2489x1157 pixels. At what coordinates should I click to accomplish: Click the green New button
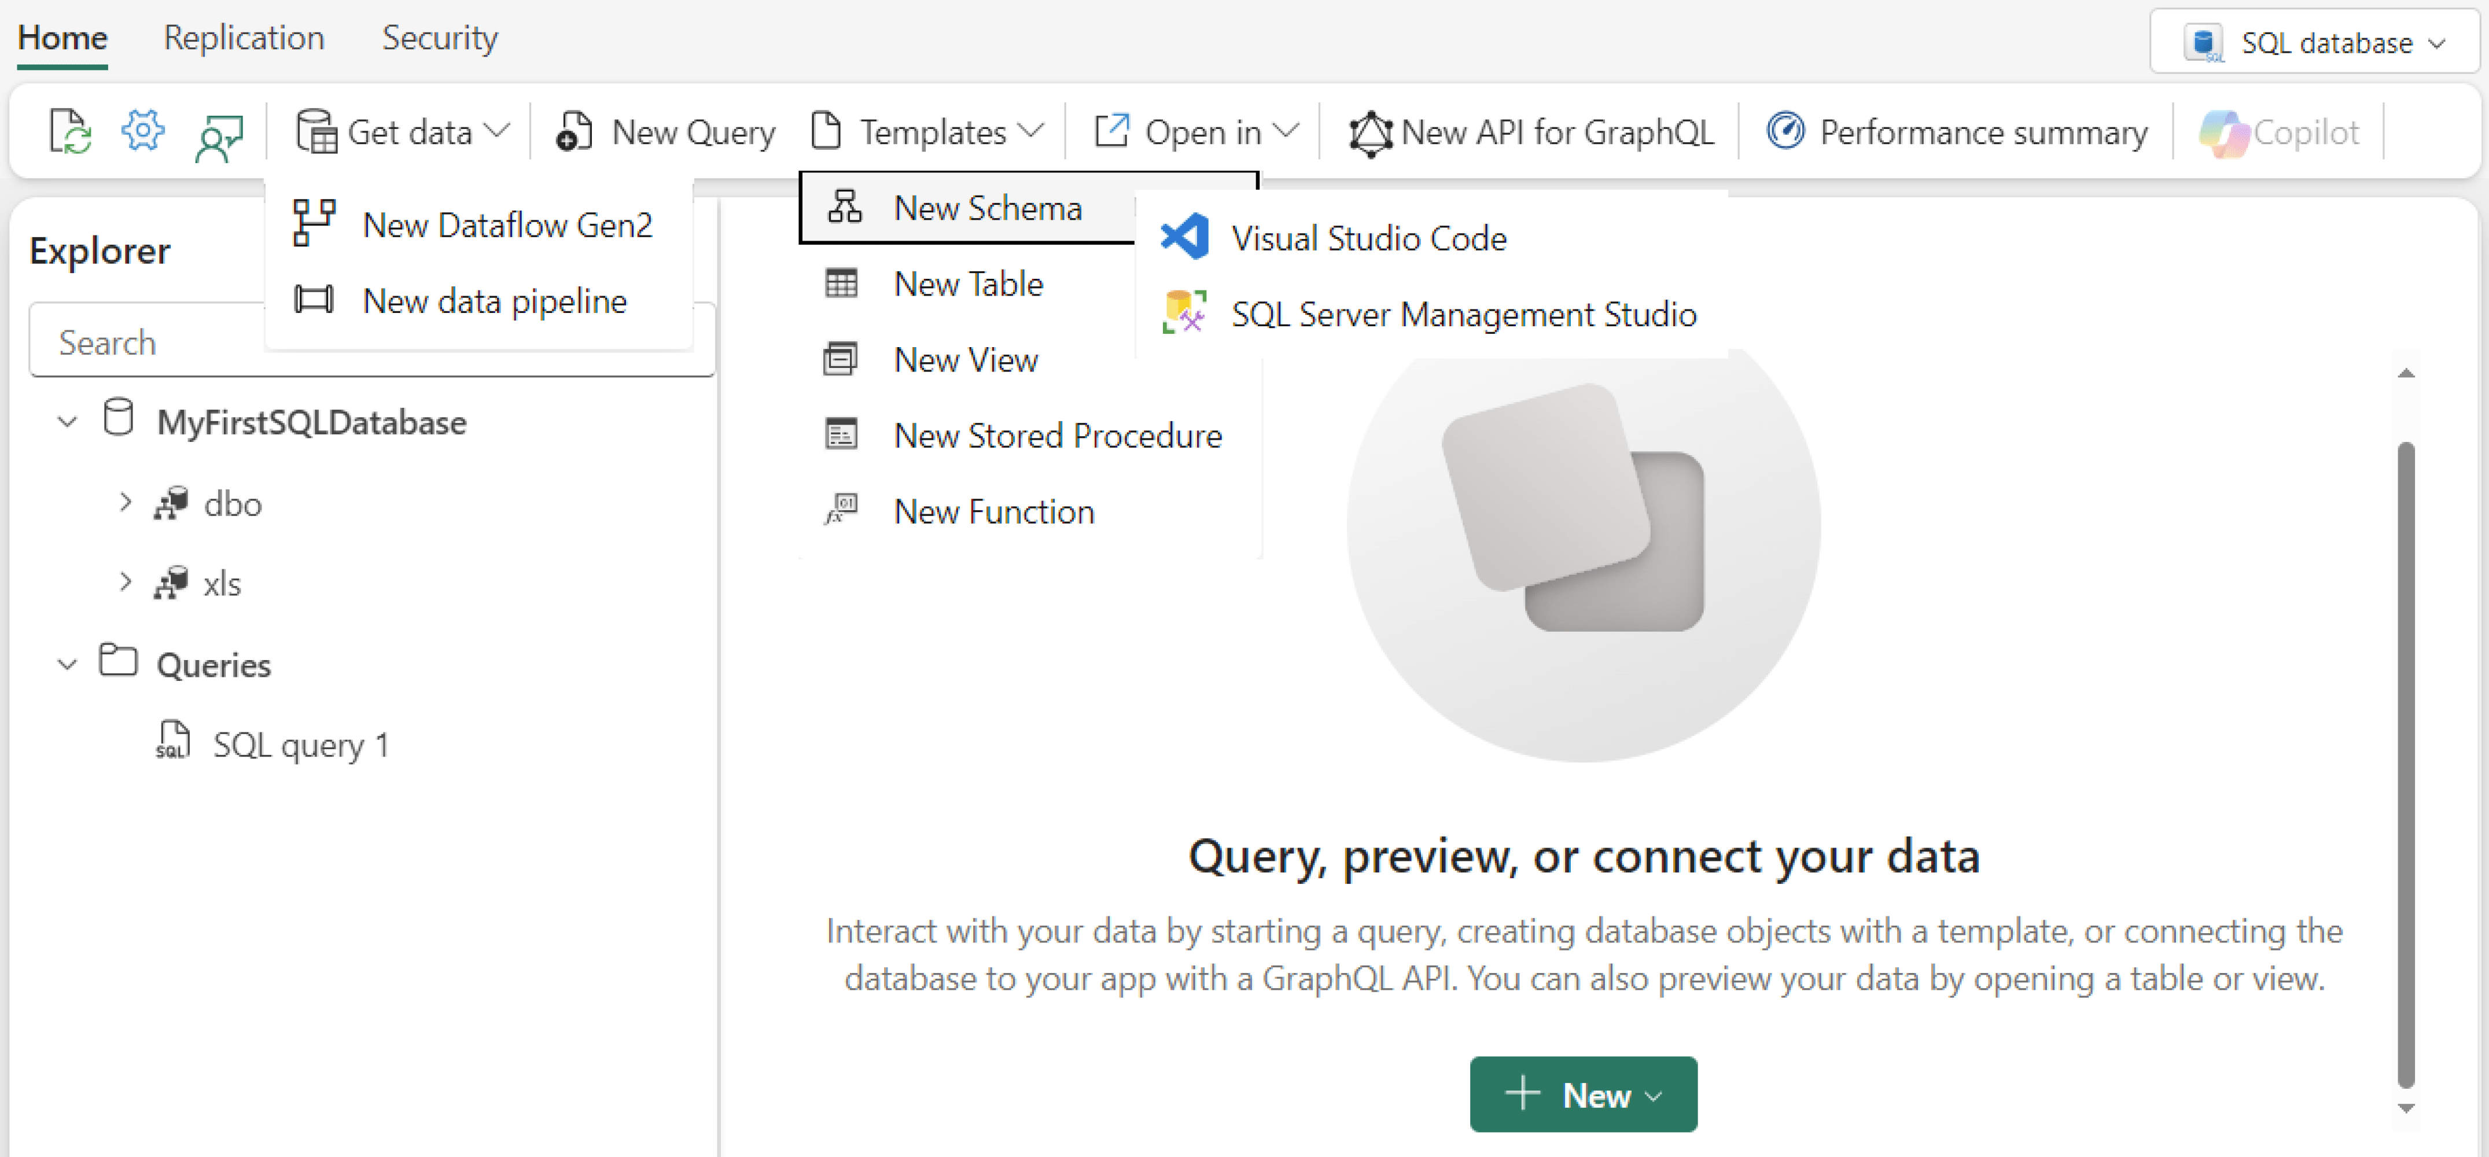point(1583,1094)
